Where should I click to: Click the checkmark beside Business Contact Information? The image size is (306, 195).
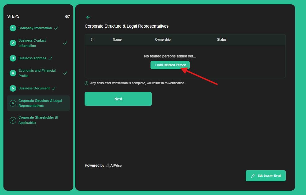65,43
